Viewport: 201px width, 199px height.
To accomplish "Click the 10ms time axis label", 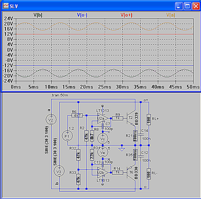I will (x=51, y=87).
